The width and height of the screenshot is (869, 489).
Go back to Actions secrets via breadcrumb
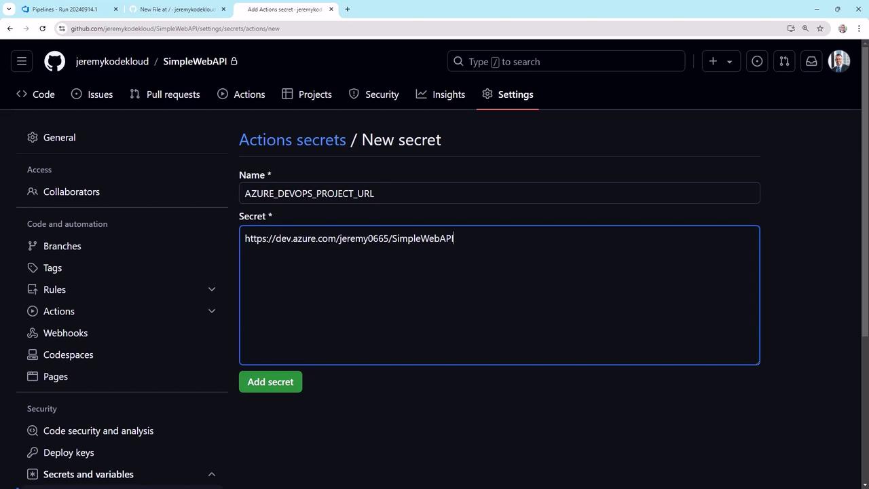point(293,139)
